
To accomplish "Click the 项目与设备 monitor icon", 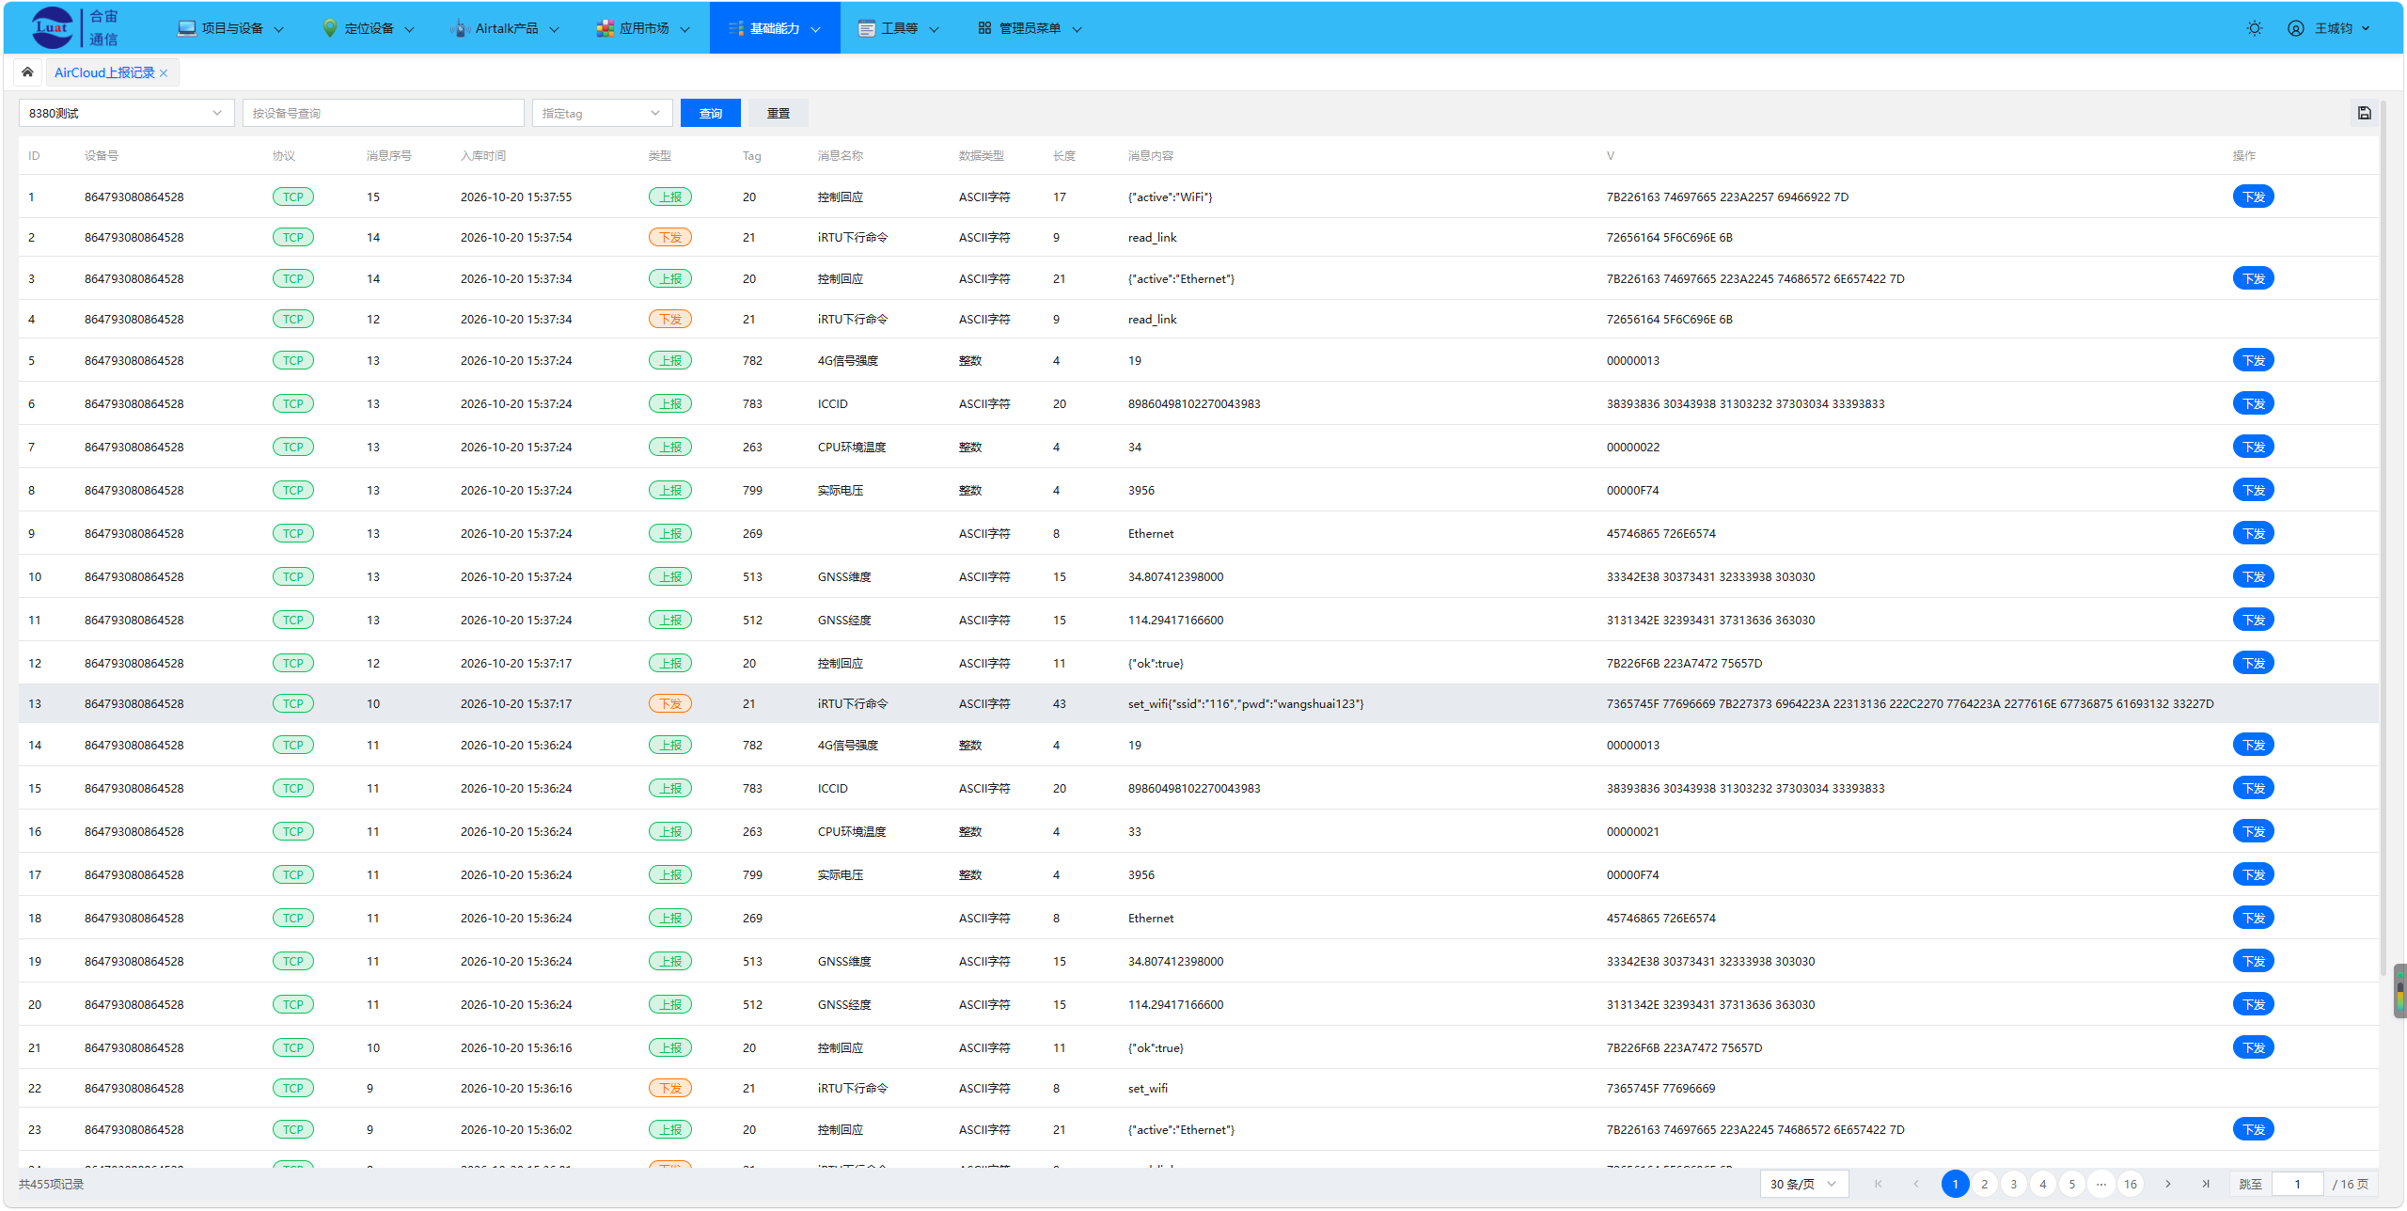I will pos(186,28).
